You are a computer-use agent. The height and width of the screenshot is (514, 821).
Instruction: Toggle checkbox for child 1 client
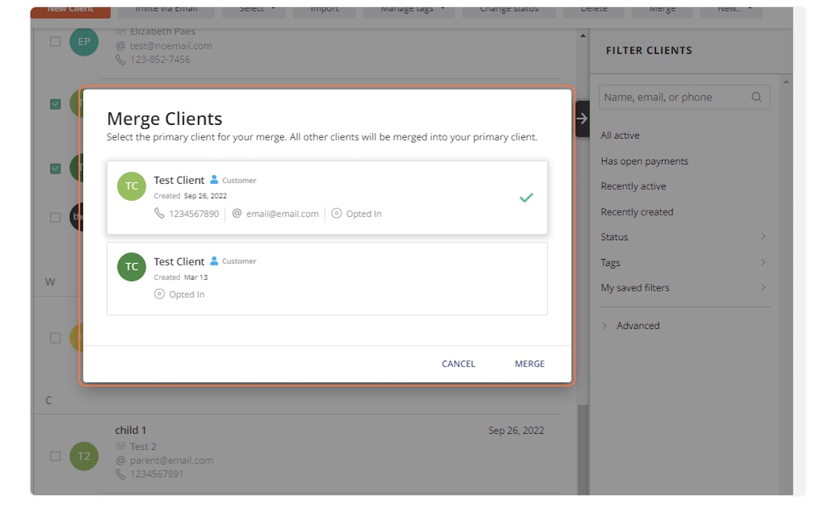click(x=56, y=456)
